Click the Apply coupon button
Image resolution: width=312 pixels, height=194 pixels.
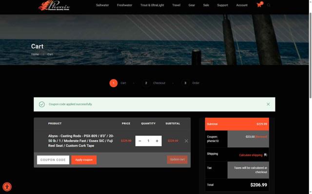coord(84,160)
